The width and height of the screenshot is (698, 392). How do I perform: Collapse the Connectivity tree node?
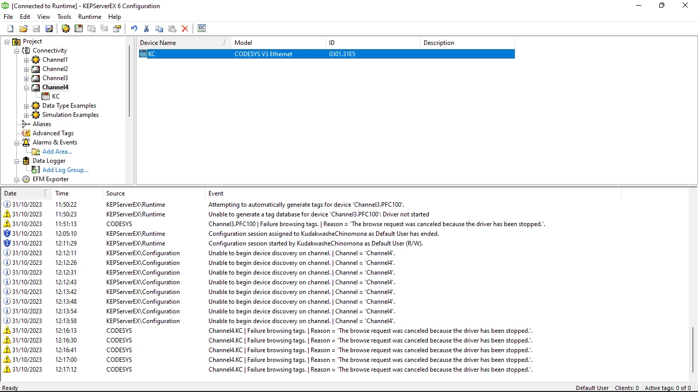tap(17, 51)
